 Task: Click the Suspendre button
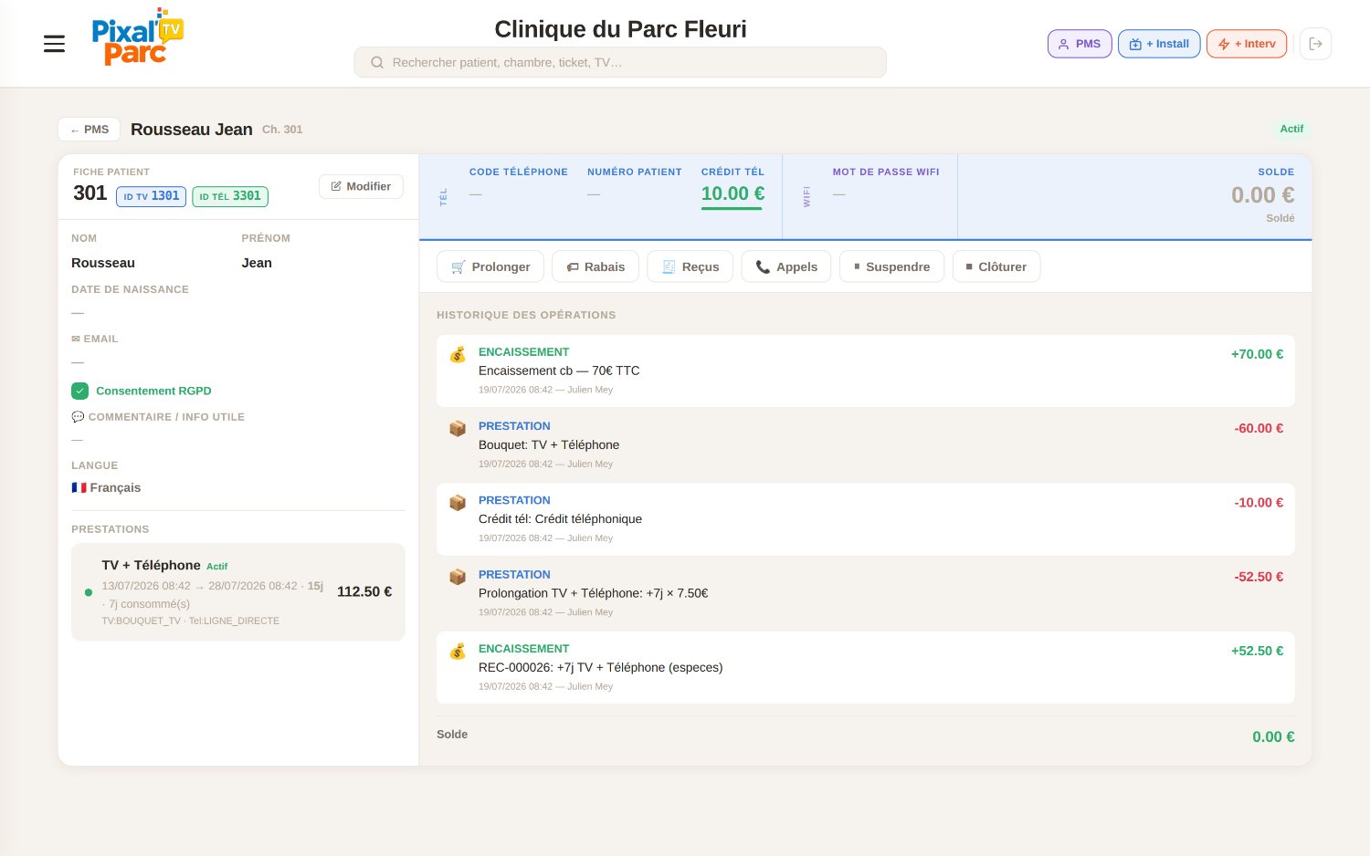[891, 266]
